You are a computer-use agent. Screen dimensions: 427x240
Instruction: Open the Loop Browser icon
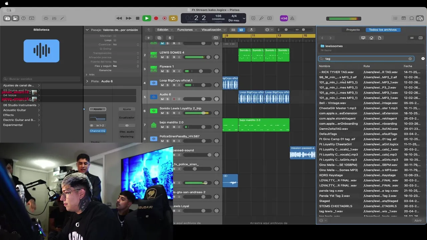tap(412, 18)
